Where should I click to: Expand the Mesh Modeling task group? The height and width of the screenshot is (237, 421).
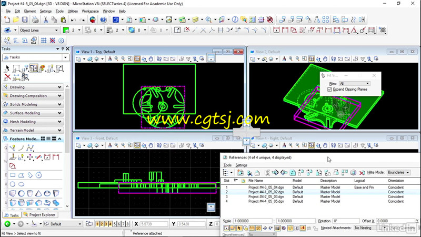pos(33,122)
